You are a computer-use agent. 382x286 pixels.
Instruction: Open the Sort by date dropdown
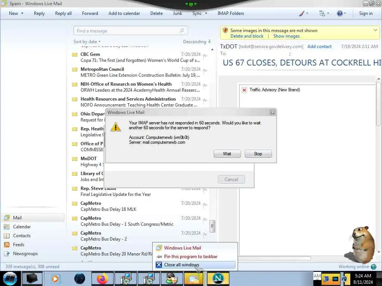tap(87, 42)
